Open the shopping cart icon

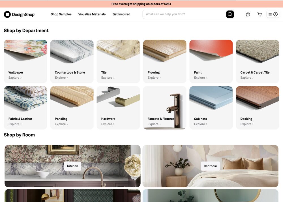pos(260,14)
